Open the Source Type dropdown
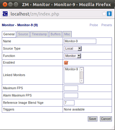115x130 pixels. point(73,48)
